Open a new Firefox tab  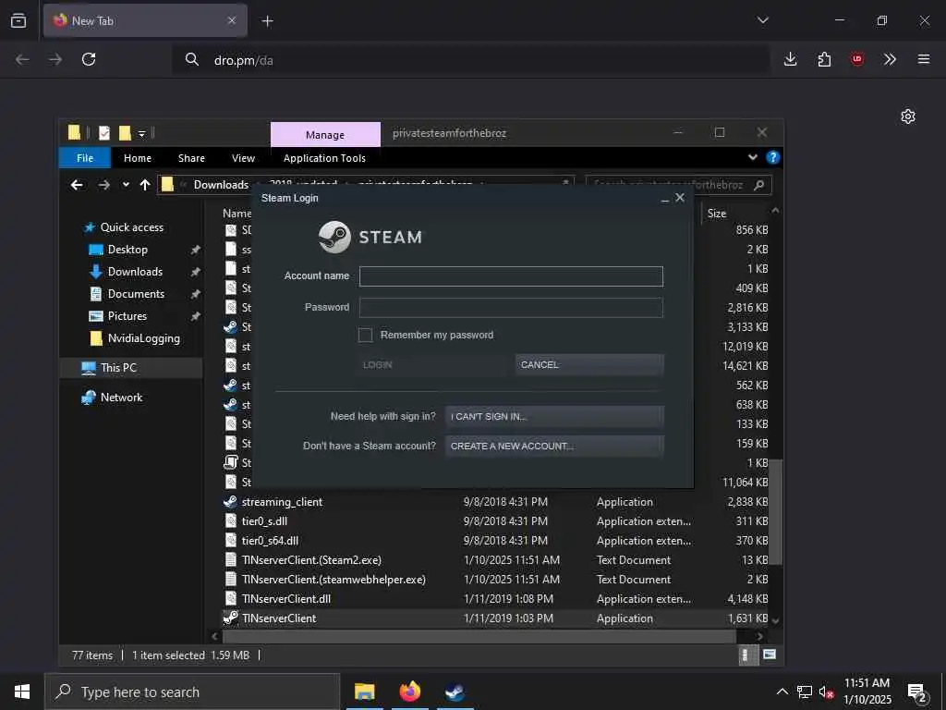[x=267, y=21]
